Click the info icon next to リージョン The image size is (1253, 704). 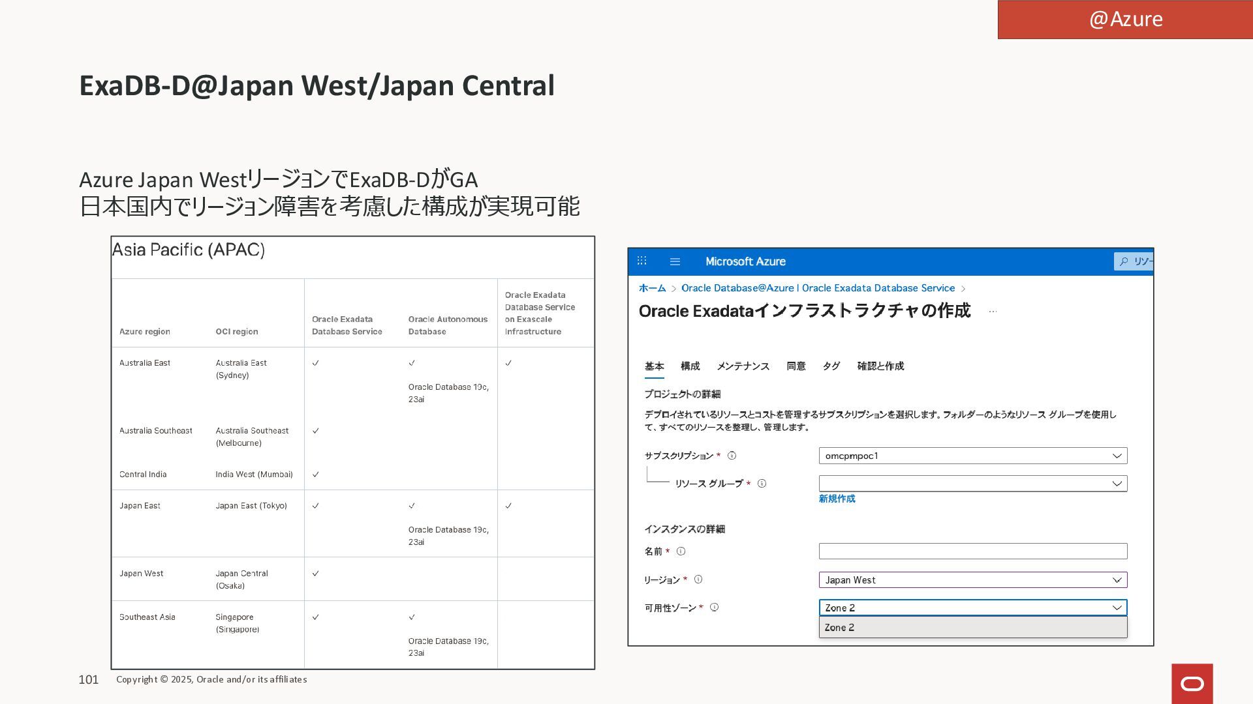698,579
